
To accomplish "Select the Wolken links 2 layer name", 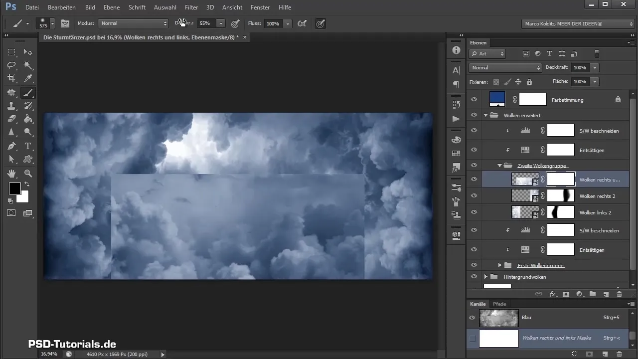I will coord(595,212).
